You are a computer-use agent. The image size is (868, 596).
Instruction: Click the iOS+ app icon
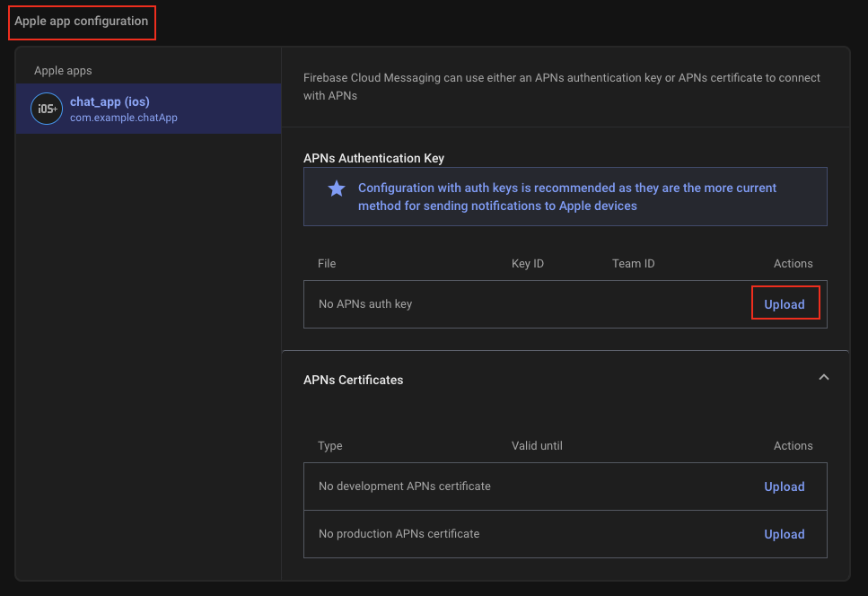pyautogui.click(x=46, y=109)
